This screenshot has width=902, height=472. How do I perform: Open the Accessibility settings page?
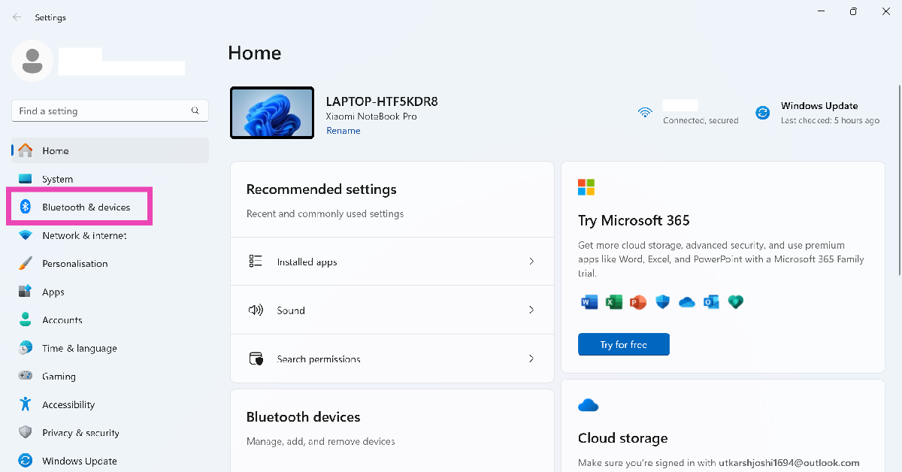(68, 404)
